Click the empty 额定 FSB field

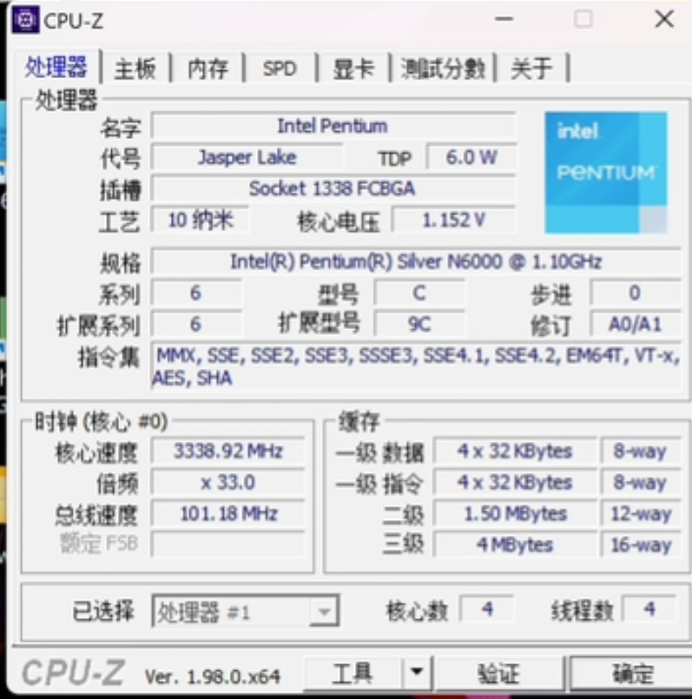[227, 544]
